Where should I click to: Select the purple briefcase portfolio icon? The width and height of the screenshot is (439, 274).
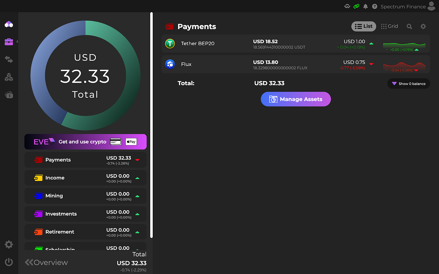click(9, 42)
